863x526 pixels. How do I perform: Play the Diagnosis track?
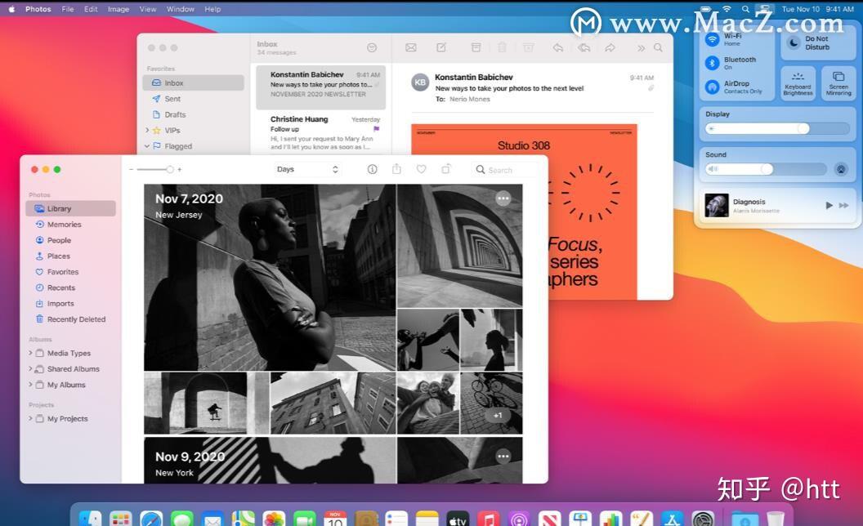click(x=830, y=205)
